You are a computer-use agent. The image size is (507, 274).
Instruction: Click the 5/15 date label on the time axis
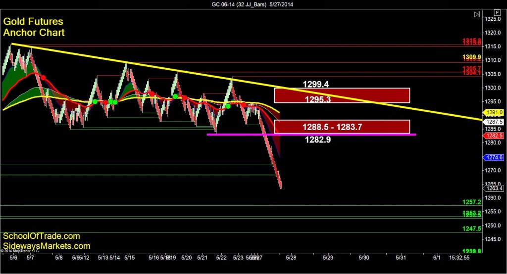point(129,258)
